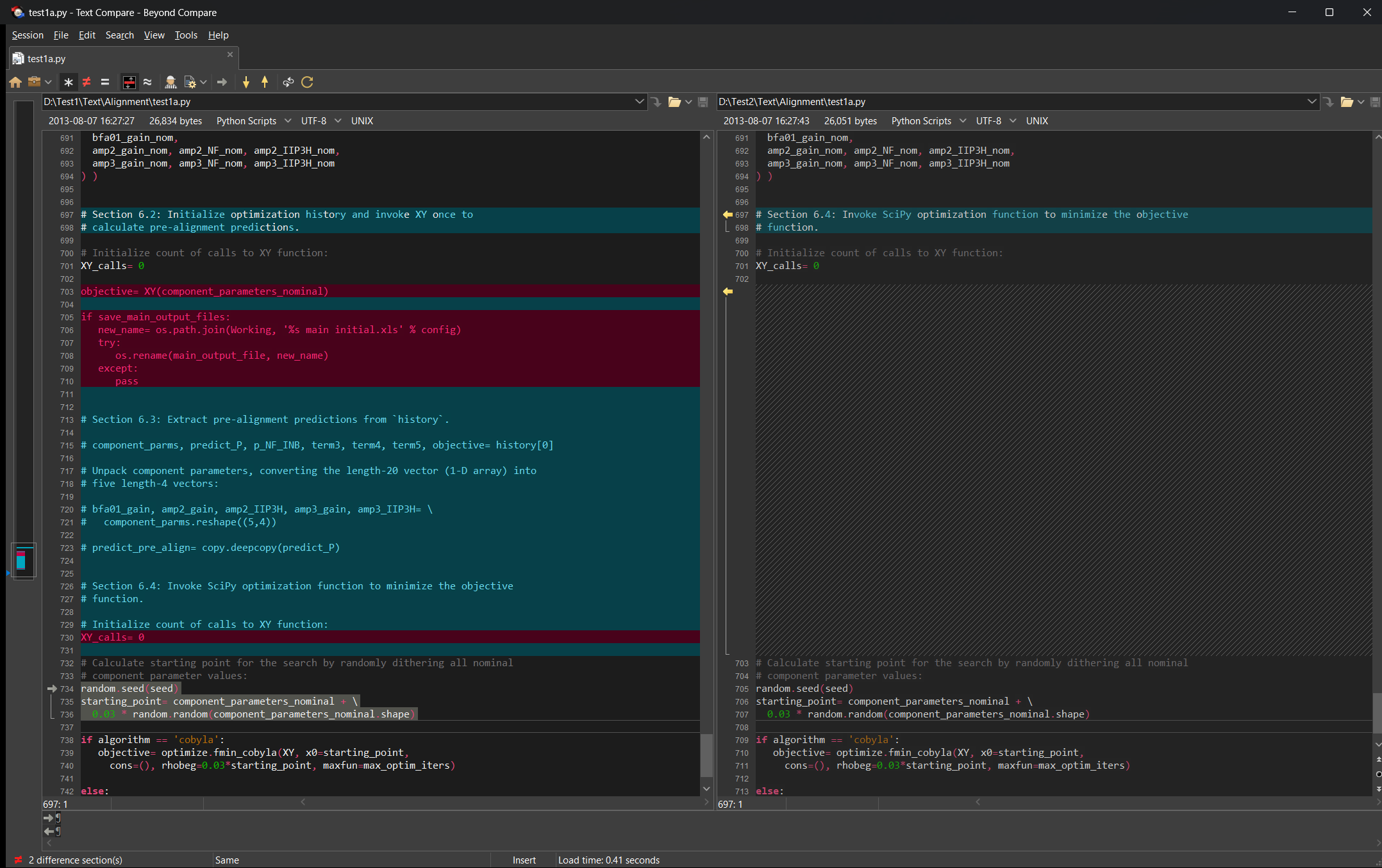Click right pane UNIX line ending label
1382x868 pixels.
(1037, 121)
